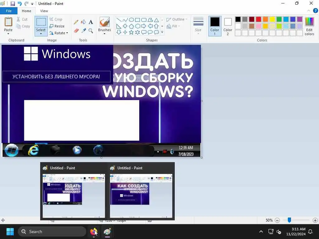Screen dimensions: 319x239
Task: Select the Diamond shape
Action: click(x=125, y=26)
